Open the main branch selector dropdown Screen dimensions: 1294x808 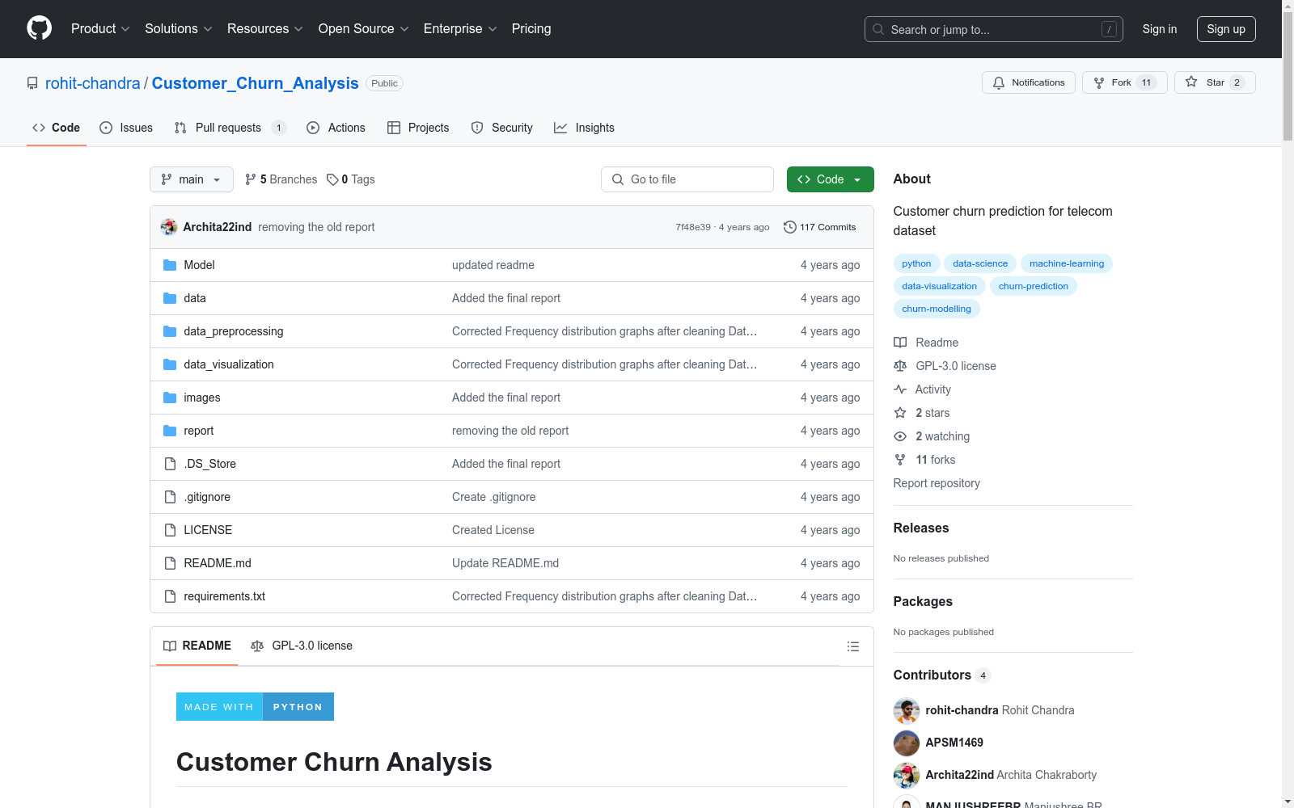coord(192,179)
